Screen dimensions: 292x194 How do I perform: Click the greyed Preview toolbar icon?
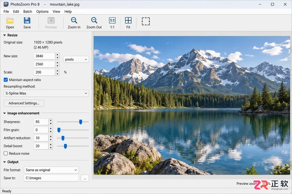(x=51, y=21)
